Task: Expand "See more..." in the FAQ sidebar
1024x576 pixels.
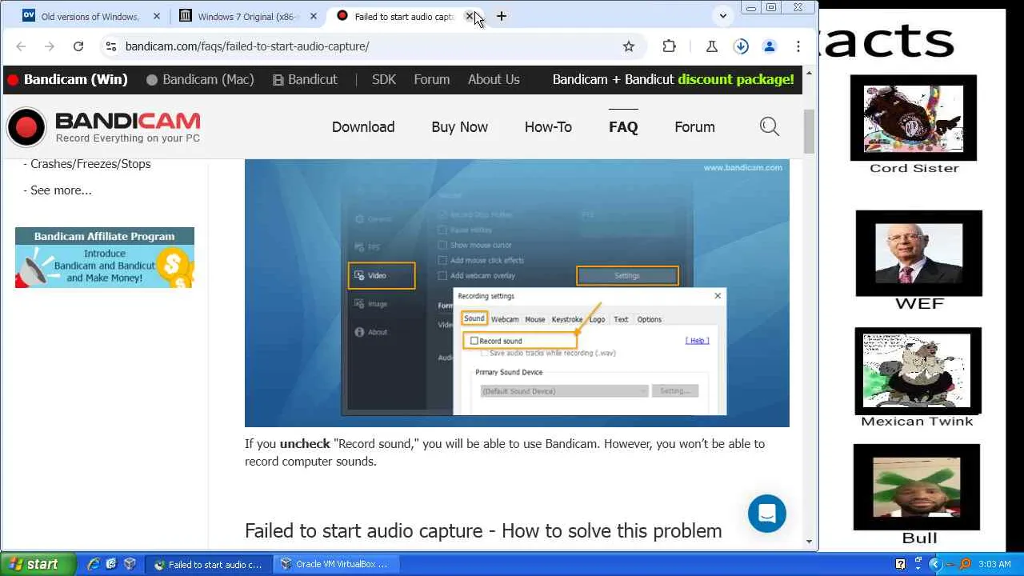Action: click(61, 190)
